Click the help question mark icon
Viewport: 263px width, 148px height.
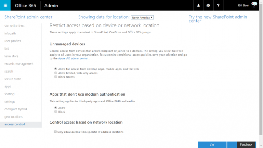218,6
